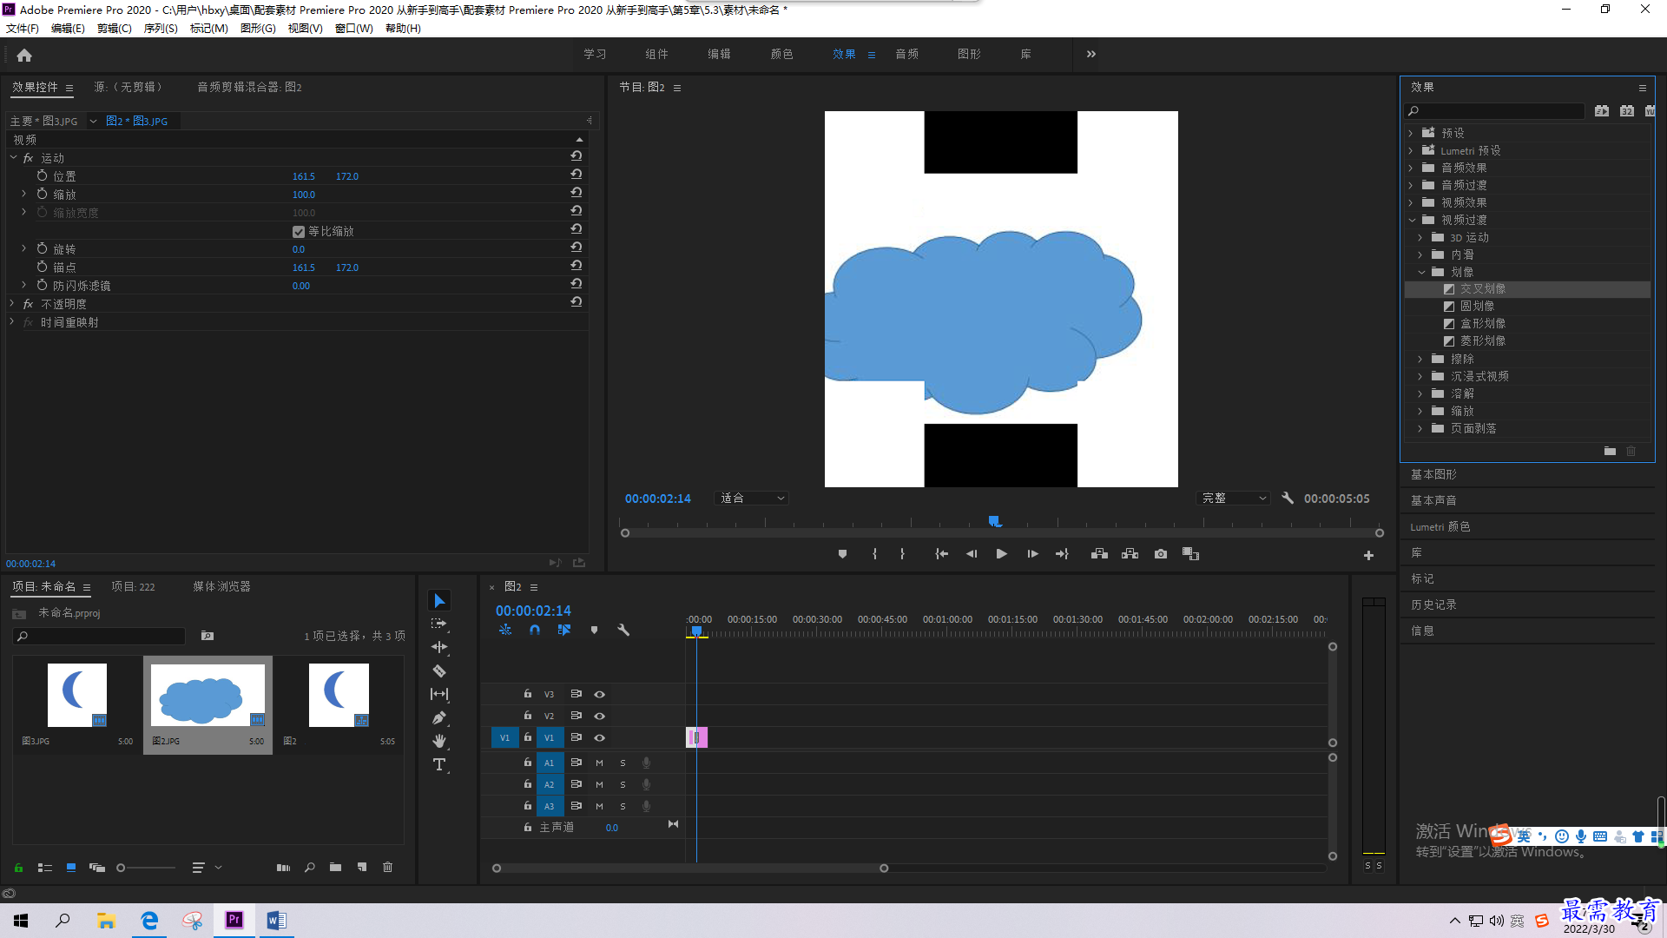Select the Ripple Edit tool
This screenshot has height=938, width=1667.
[x=439, y=647]
